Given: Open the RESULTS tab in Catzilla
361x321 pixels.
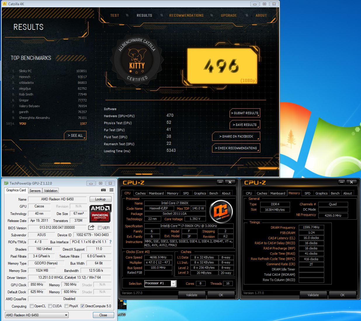Looking at the screenshot, I should coord(144,15).
